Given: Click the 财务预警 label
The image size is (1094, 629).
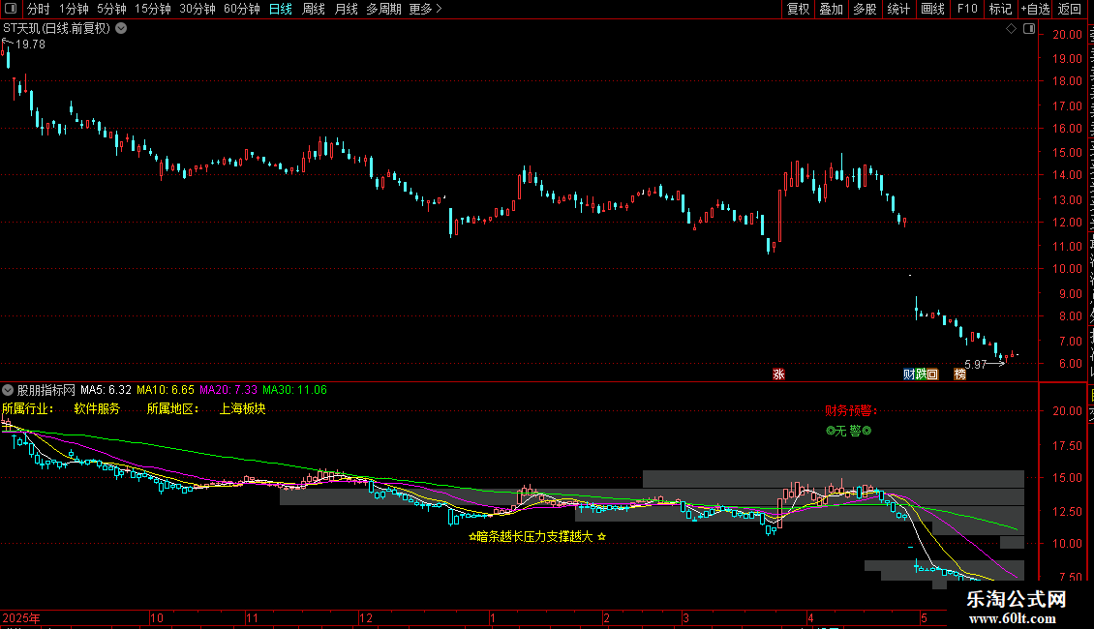Looking at the screenshot, I should pyautogui.click(x=850, y=410).
